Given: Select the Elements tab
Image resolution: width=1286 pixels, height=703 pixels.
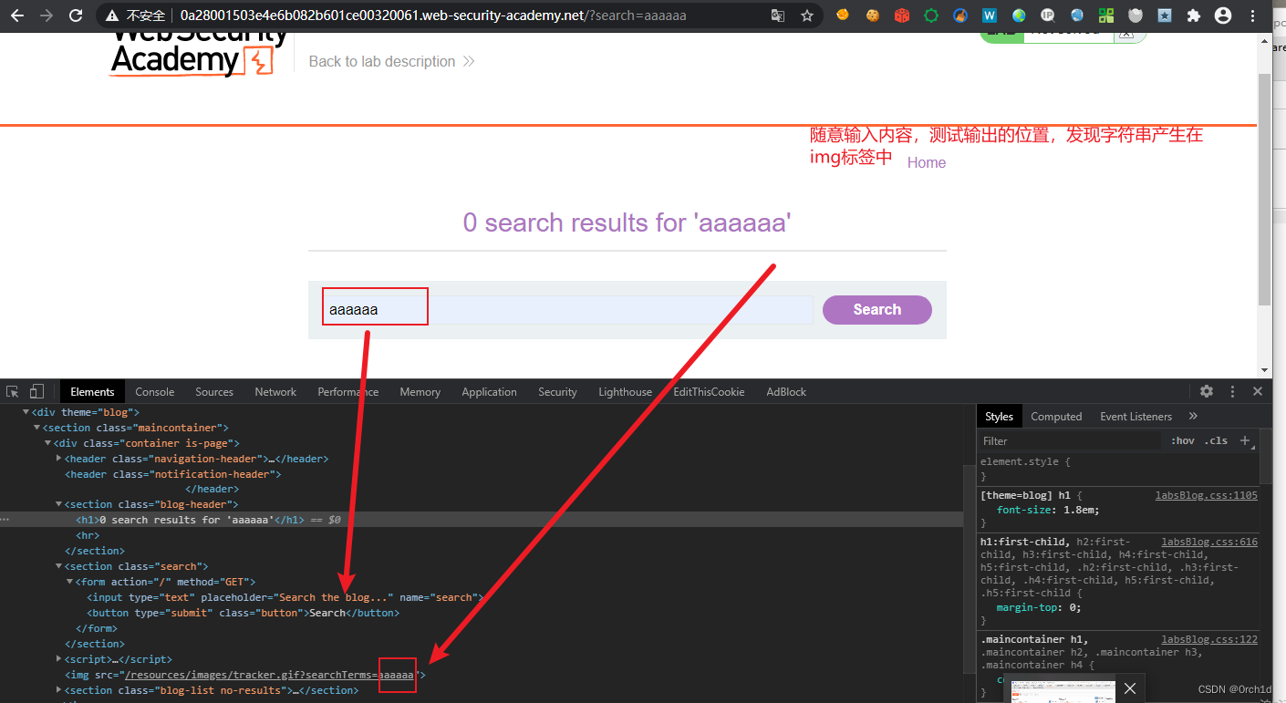Looking at the screenshot, I should click(92, 392).
